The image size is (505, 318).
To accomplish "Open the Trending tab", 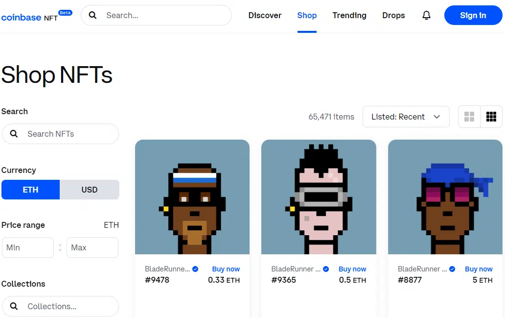I will coord(349,16).
